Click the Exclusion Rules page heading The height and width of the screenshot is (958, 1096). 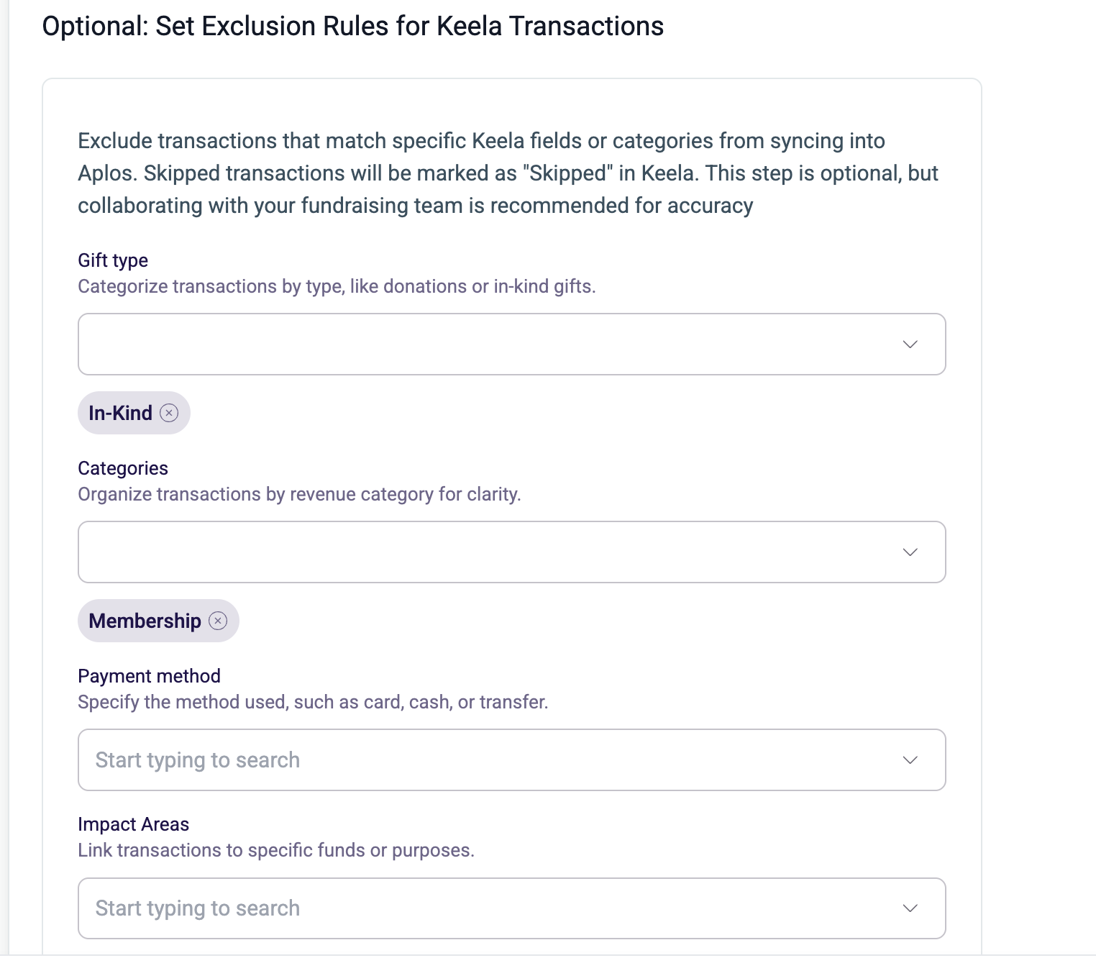[x=353, y=27]
